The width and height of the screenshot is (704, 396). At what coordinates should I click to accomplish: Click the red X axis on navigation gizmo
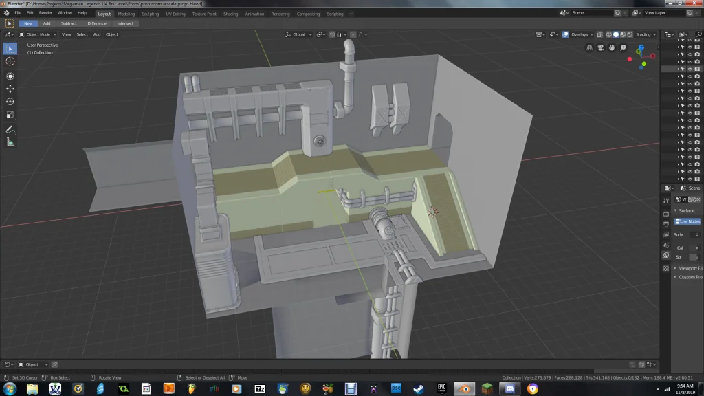(x=652, y=56)
